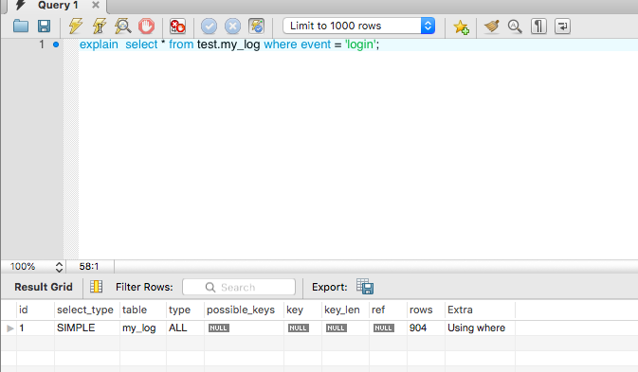Toggle continue-on-error stop icon
Image resolution: width=638 pixels, height=372 pixels.
tap(178, 26)
